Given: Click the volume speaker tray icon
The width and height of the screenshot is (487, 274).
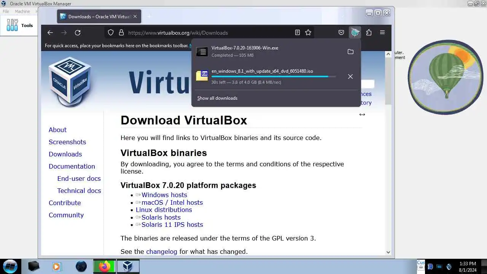Looking at the screenshot, I should (x=449, y=267).
